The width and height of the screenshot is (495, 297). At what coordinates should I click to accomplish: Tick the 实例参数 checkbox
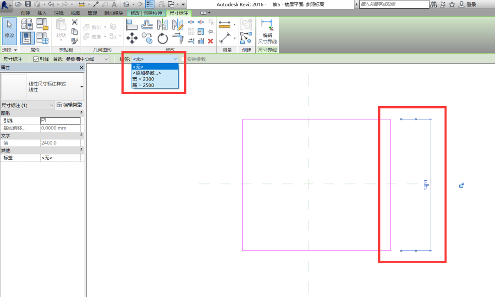(183, 59)
